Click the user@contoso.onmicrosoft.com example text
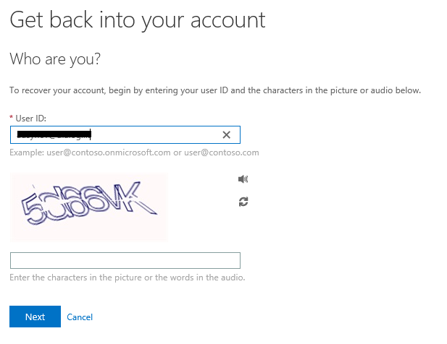Screen dimensions: 447x344 pos(109,152)
